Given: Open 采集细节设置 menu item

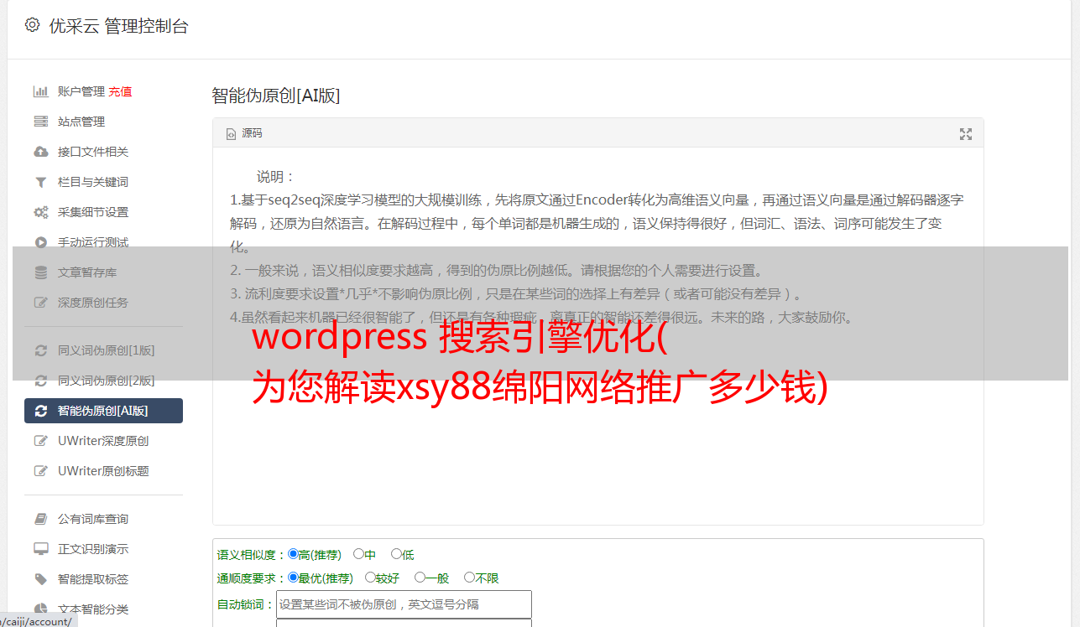Looking at the screenshot, I should [93, 212].
